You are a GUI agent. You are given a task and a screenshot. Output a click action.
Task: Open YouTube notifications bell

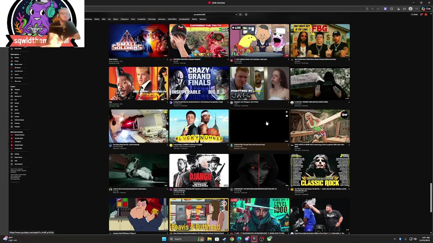421,15
